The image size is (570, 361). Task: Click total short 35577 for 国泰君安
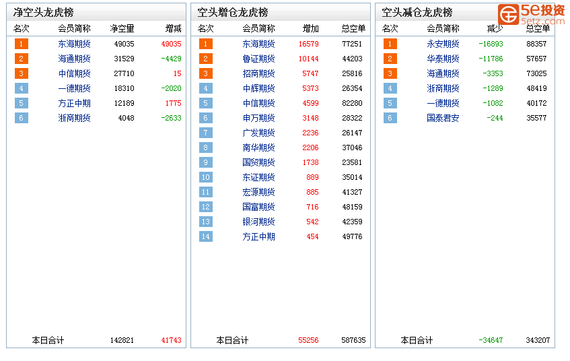(536, 118)
